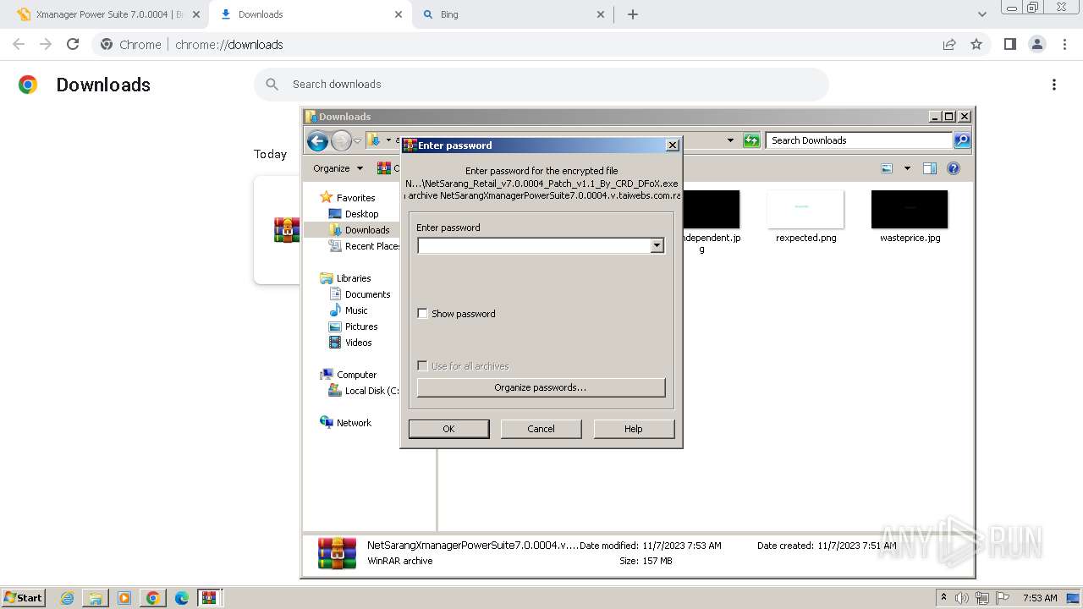Toggle the Chrome side panel
This screenshot has height=609, width=1083.
(1009, 44)
